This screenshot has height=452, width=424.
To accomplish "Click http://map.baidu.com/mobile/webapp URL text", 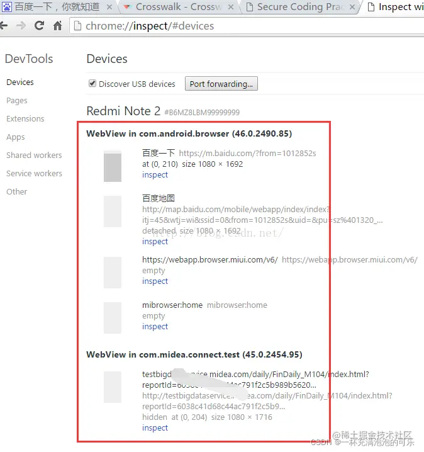I will pos(262,215).
